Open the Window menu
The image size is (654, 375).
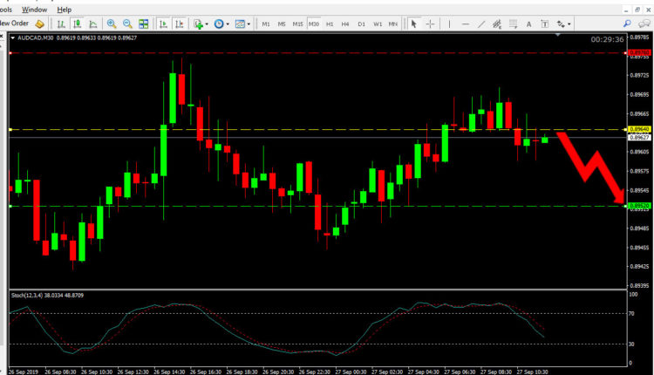click(x=34, y=10)
